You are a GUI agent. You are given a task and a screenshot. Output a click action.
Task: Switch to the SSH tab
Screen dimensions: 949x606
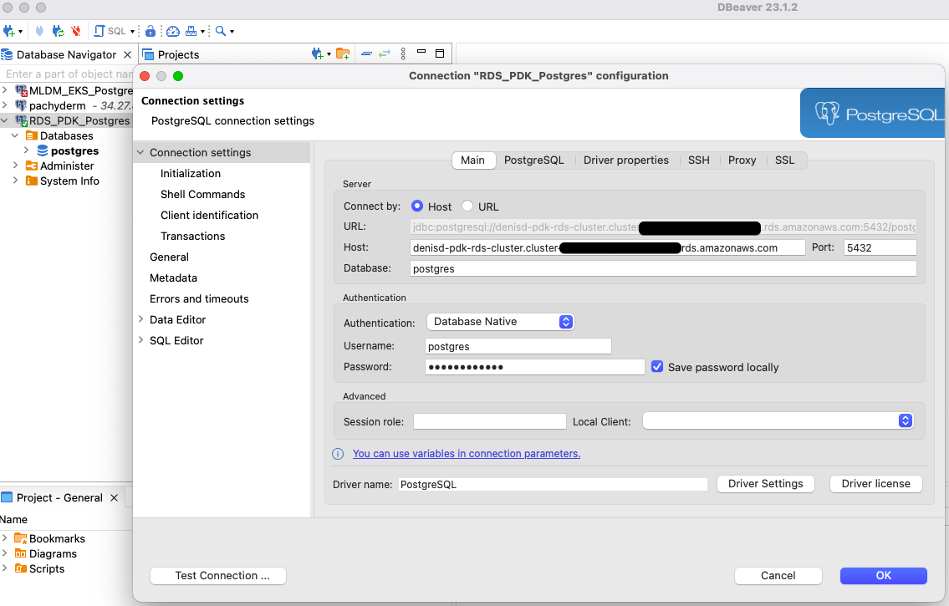tap(698, 160)
